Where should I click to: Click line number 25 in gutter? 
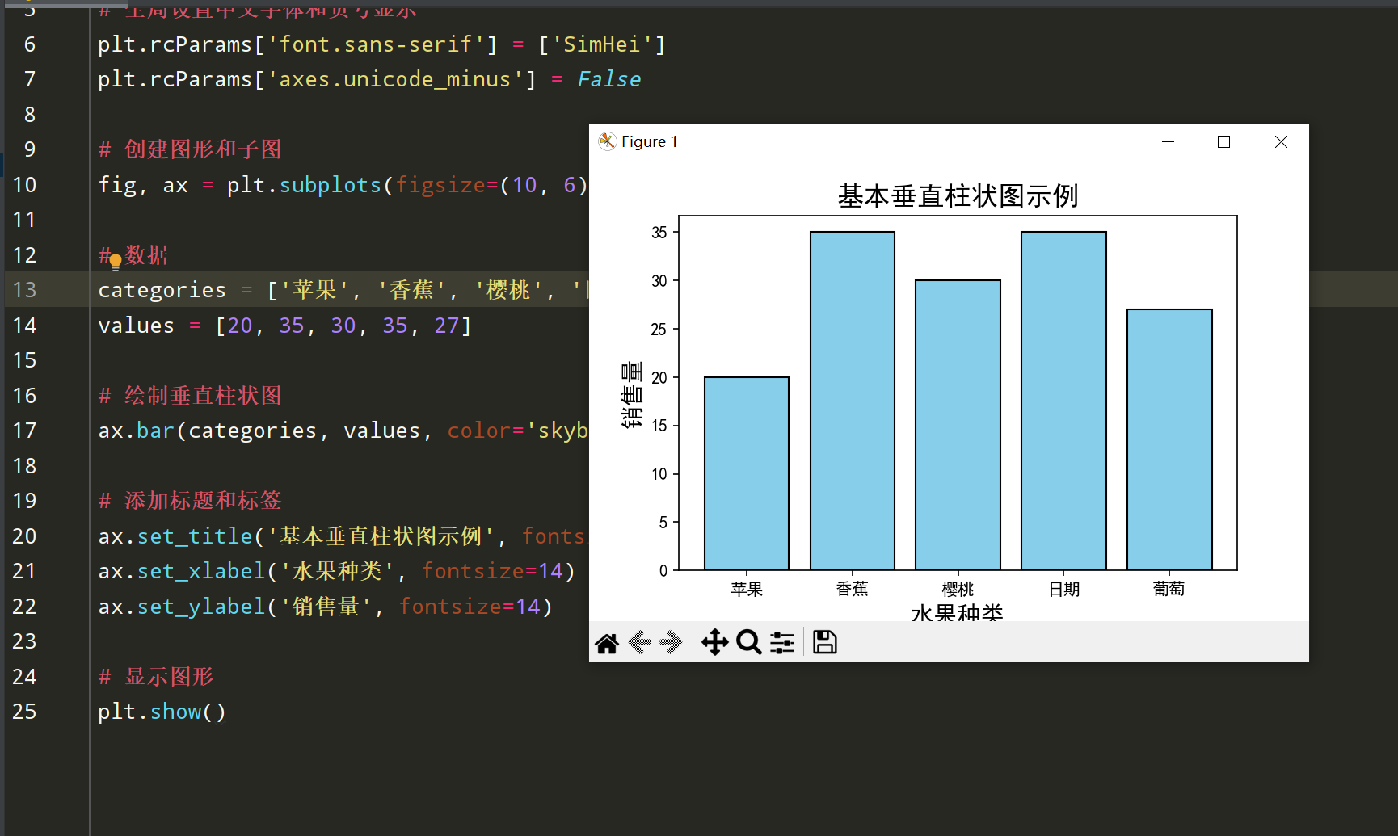[x=24, y=712]
